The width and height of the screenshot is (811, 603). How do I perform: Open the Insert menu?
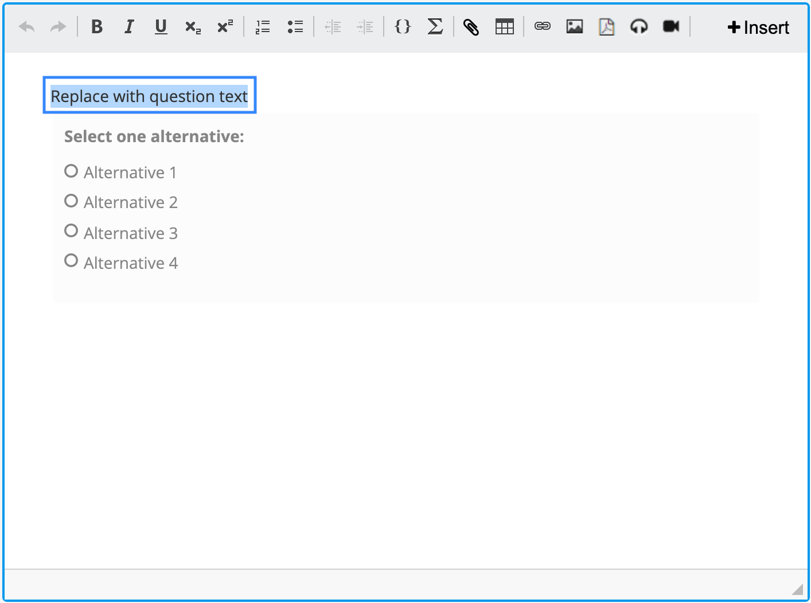pos(758,28)
